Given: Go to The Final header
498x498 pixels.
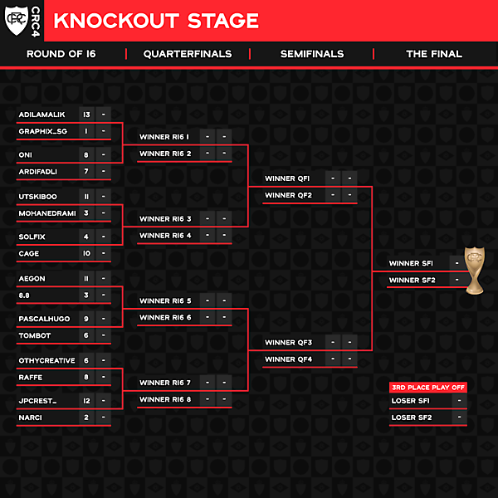Looking at the screenshot, I should (x=434, y=54).
